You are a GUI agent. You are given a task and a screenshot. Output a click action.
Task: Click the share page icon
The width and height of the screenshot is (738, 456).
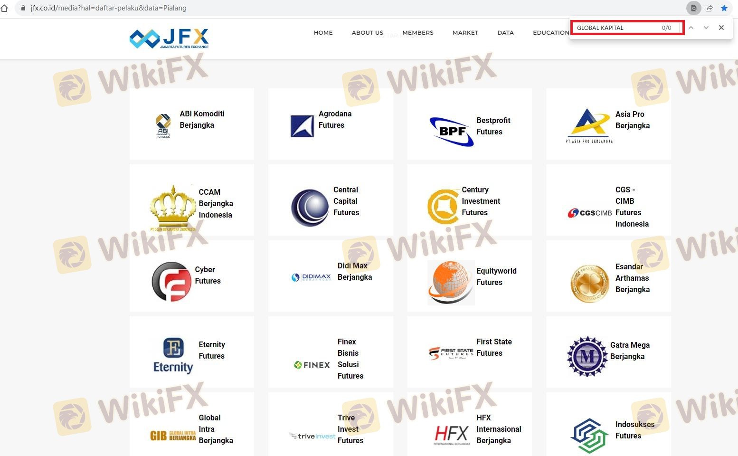coord(709,8)
